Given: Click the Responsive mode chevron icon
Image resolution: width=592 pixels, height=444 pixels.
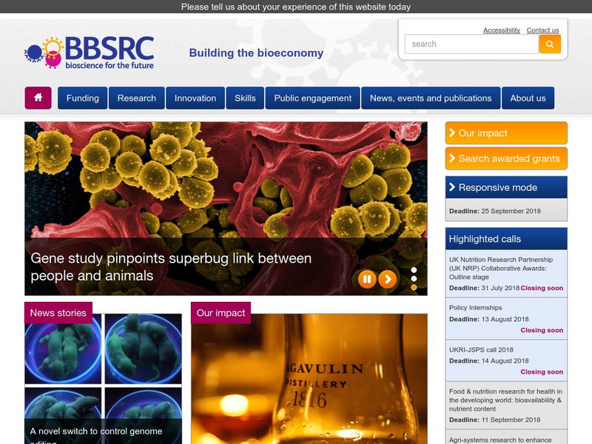Looking at the screenshot, I should click(x=453, y=187).
